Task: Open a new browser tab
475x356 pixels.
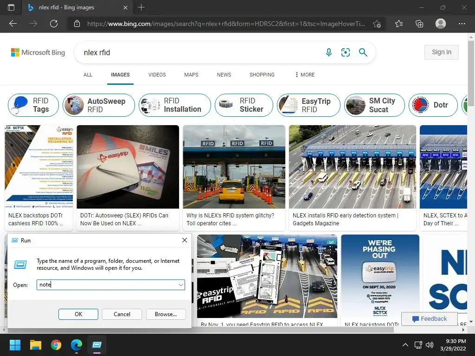Action: 141,7
